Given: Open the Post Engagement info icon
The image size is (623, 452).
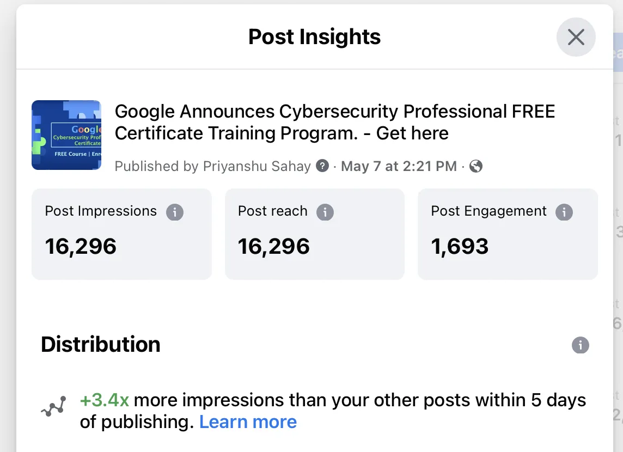Looking at the screenshot, I should point(564,212).
